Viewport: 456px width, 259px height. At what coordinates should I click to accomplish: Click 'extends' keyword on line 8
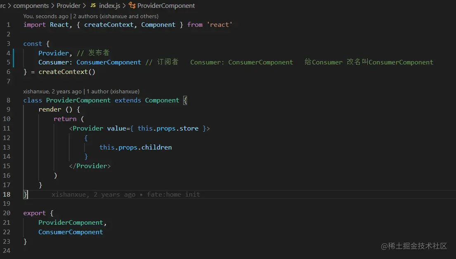128,100
